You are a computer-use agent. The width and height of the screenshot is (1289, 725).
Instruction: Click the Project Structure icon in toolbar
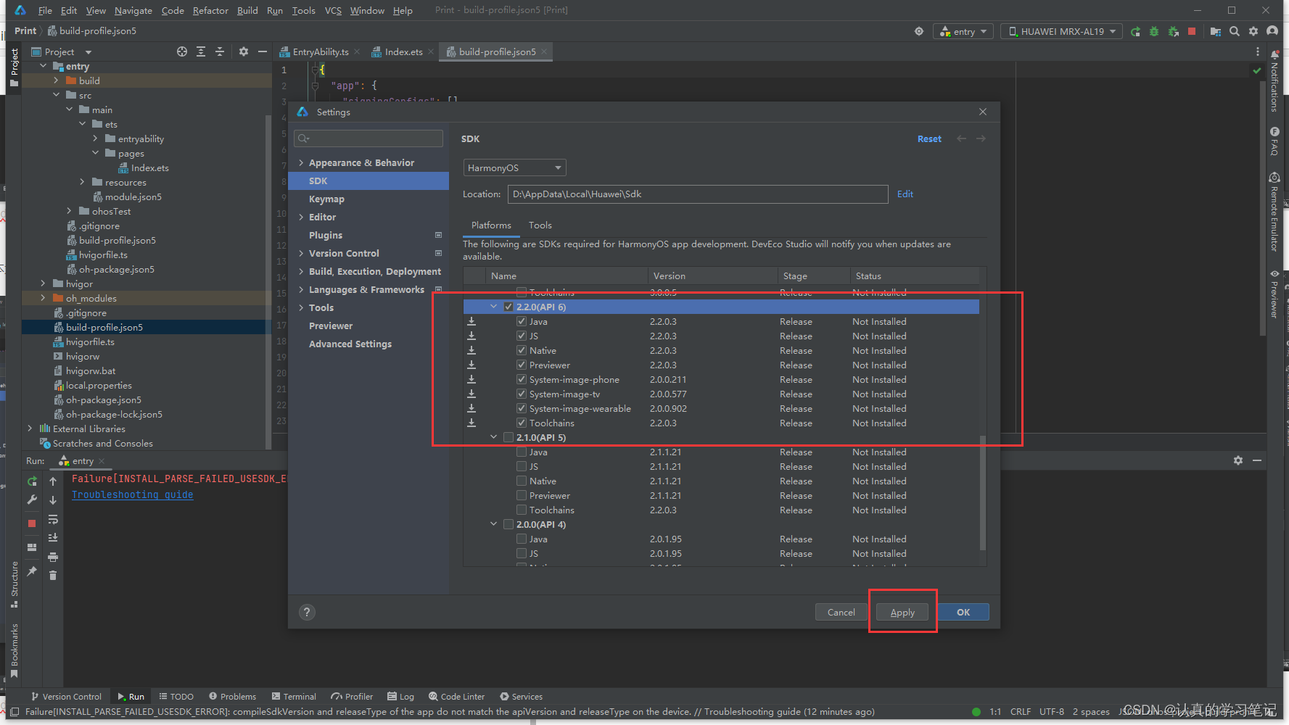click(x=1215, y=31)
